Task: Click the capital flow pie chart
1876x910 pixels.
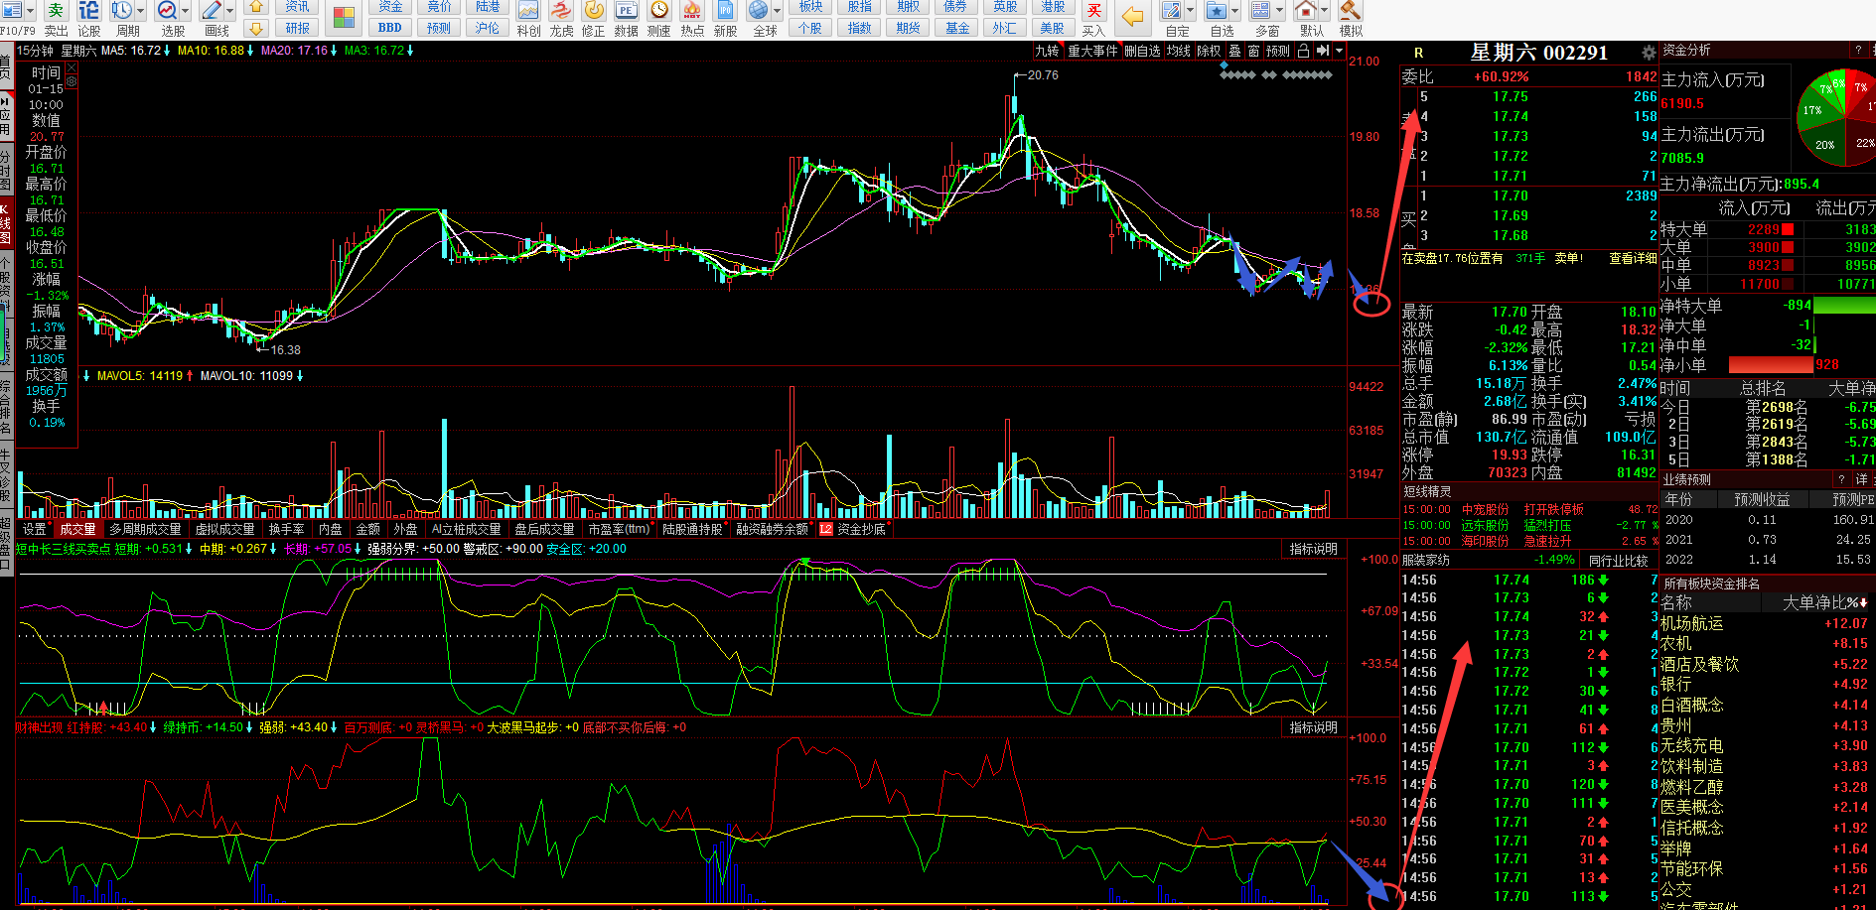Action: [x=1839, y=117]
